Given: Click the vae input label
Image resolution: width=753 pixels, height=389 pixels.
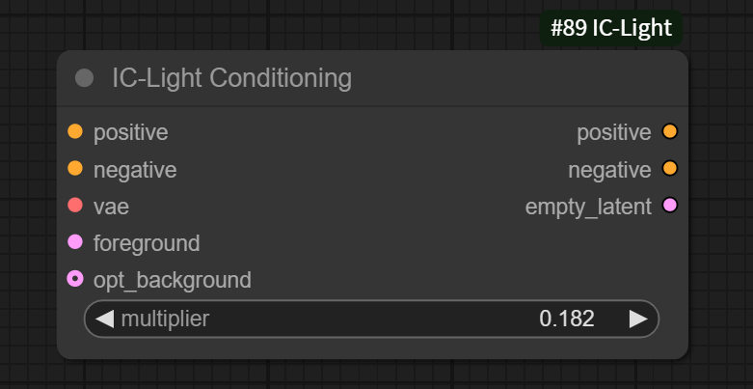Looking at the screenshot, I should click(111, 207).
